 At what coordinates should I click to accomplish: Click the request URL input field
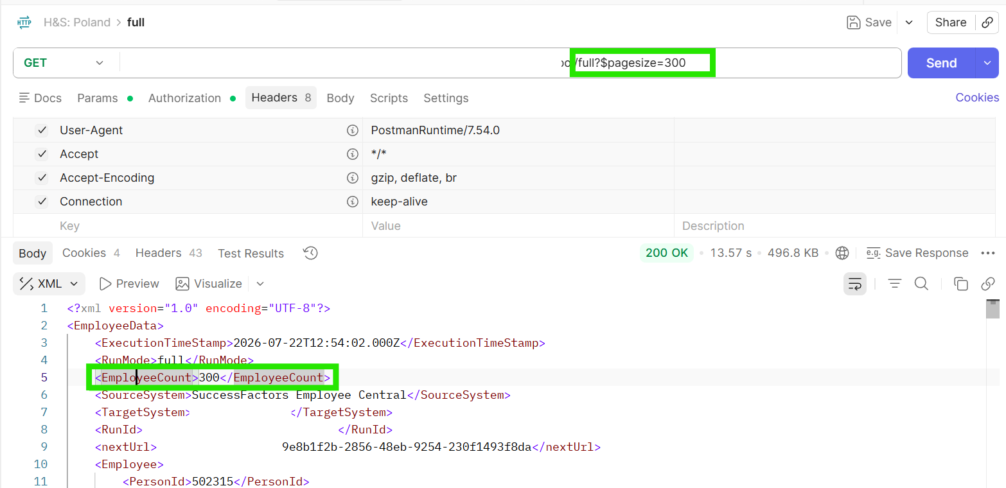pos(510,63)
